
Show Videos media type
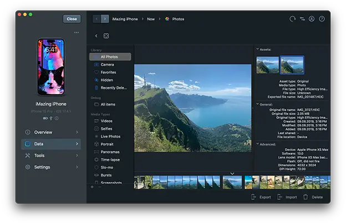(110, 121)
